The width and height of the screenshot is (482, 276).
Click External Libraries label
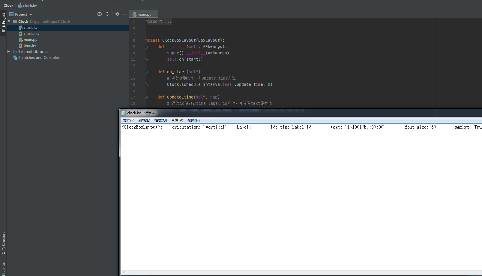pyautogui.click(x=33, y=52)
